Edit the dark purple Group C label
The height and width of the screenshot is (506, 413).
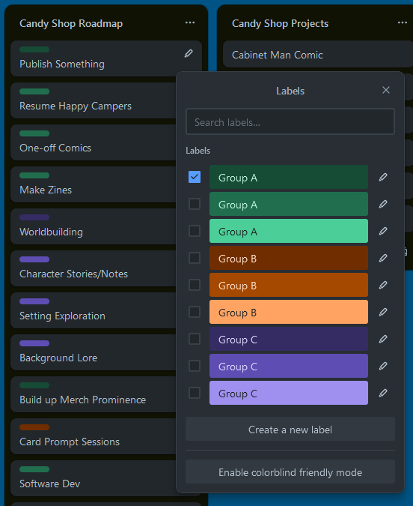383,339
